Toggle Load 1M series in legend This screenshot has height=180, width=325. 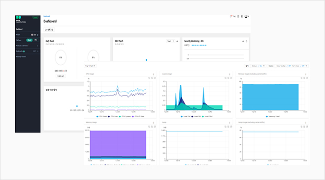pyautogui.click(x=186, y=116)
